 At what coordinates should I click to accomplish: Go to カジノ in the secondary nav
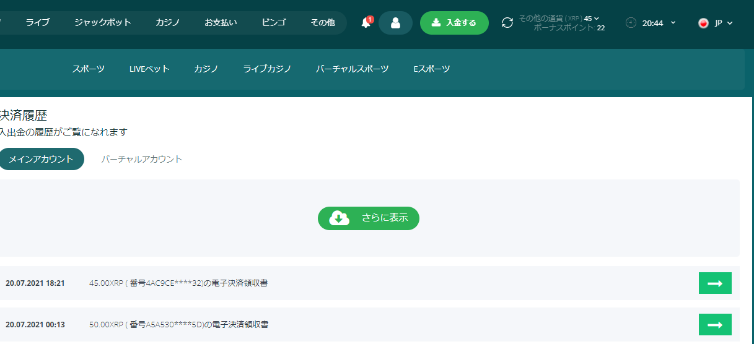tap(206, 69)
